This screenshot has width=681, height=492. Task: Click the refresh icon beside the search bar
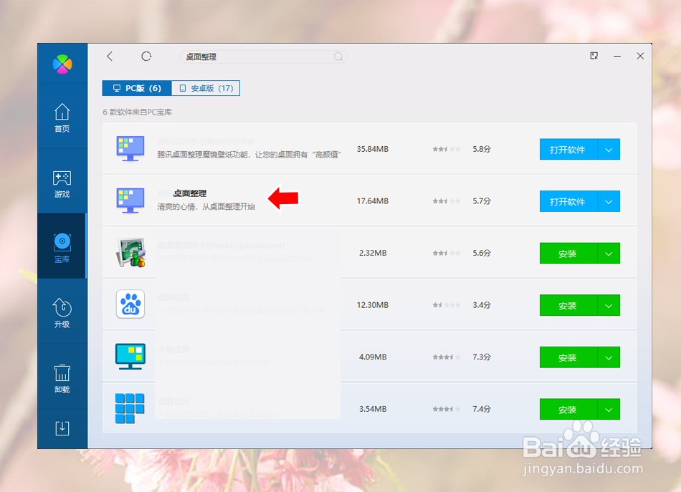(x=146, y=56)
